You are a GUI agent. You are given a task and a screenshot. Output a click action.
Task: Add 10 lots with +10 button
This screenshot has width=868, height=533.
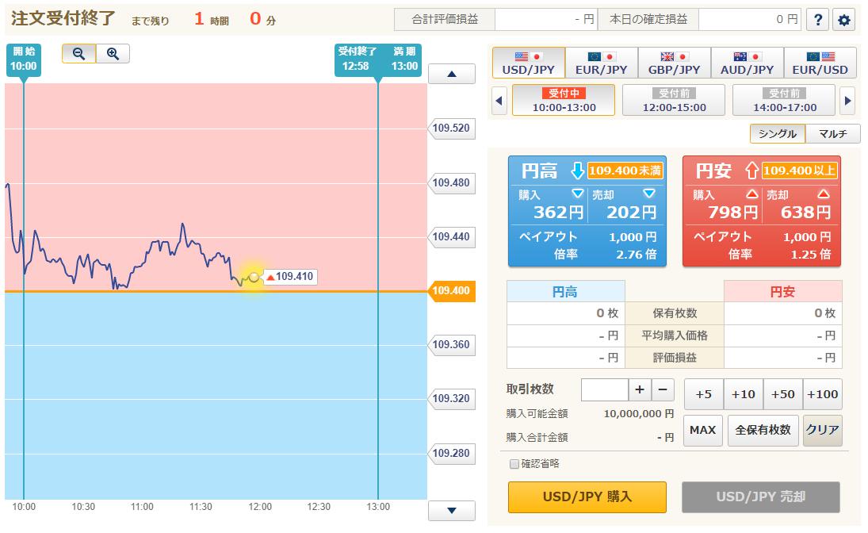tap(744, 394)
